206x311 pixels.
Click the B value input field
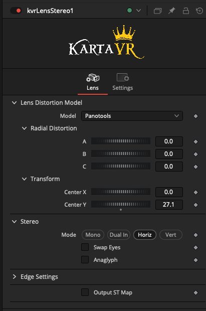(169, 154)
